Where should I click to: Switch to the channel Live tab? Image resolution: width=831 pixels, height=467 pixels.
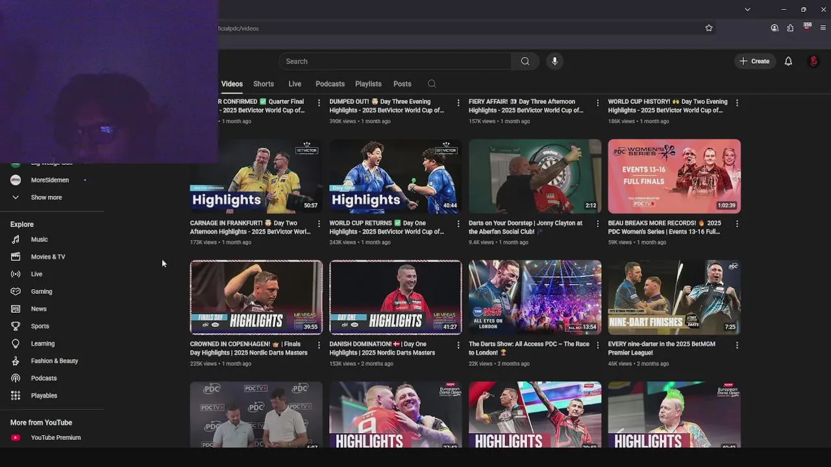(295, 84)
